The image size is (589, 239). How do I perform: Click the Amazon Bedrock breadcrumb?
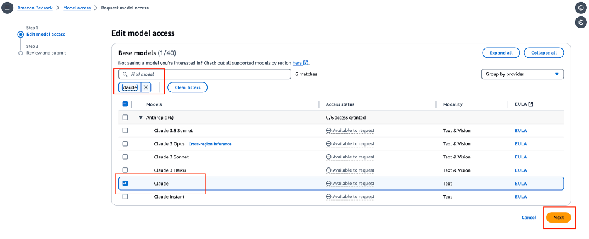[x=35, y=8]
